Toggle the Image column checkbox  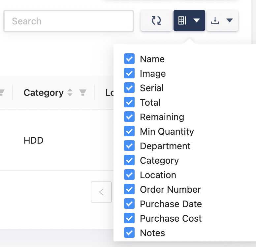[x=129, y=73]
